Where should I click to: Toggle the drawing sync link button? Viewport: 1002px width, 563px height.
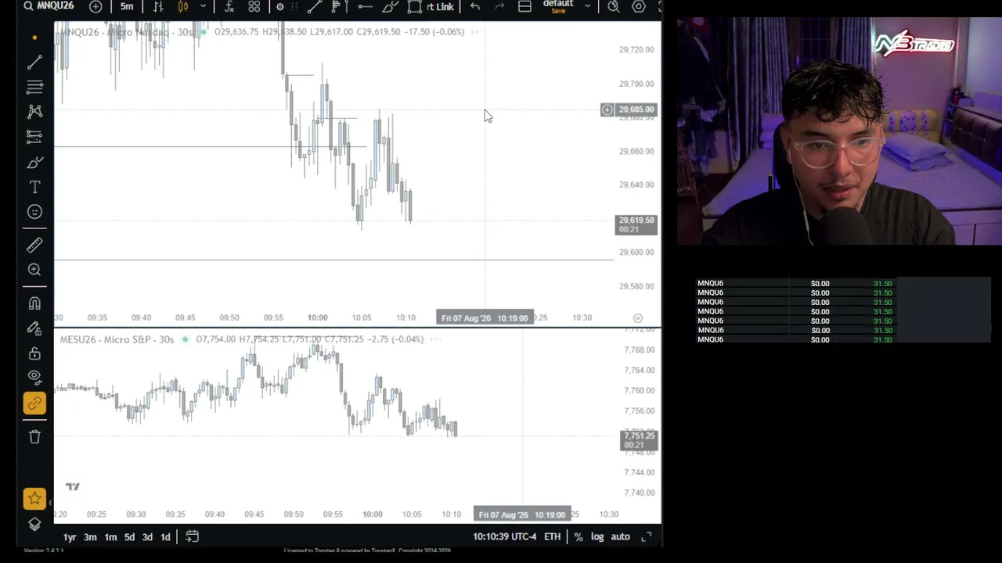pos(34,403)
